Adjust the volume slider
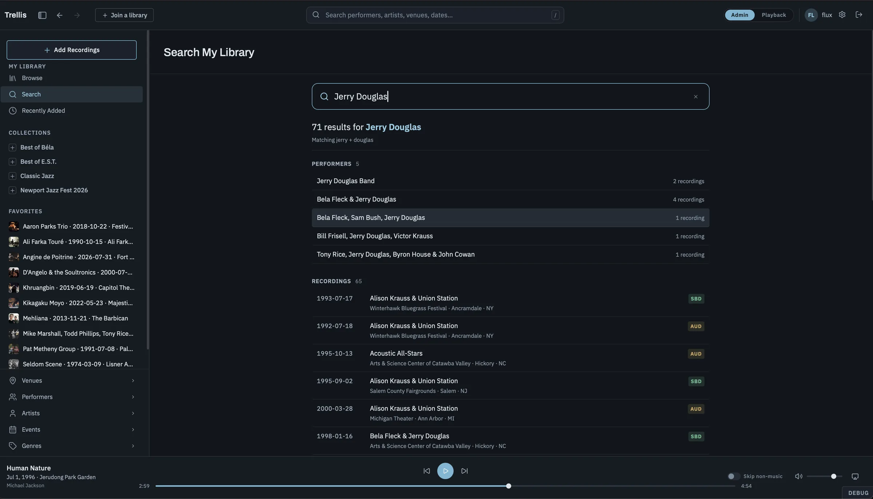 pos(824,476)
